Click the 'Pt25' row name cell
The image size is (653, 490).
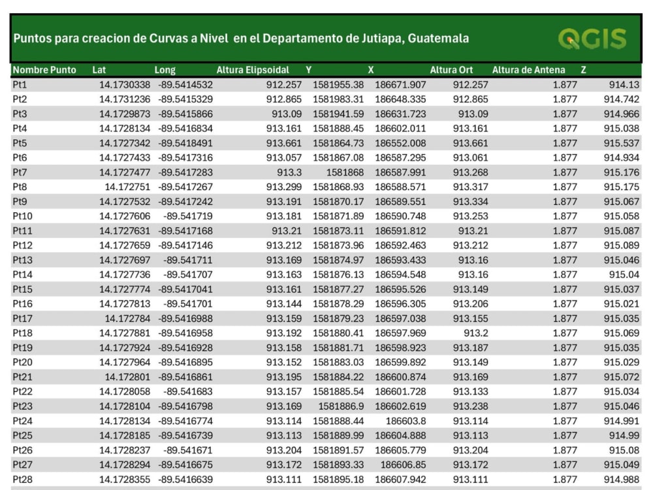pos(22,435)
